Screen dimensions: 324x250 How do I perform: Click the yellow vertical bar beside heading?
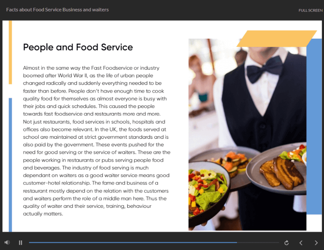(x=10, y=52)
